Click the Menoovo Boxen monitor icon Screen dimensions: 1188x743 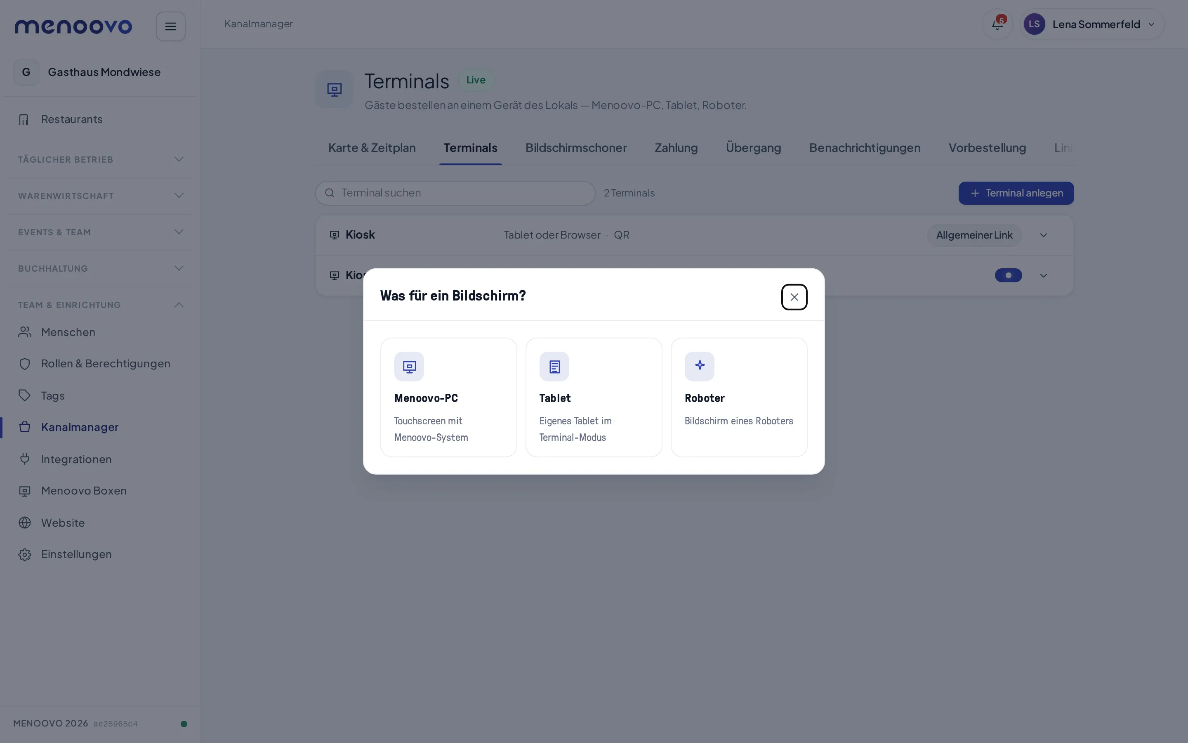point(25,491)
